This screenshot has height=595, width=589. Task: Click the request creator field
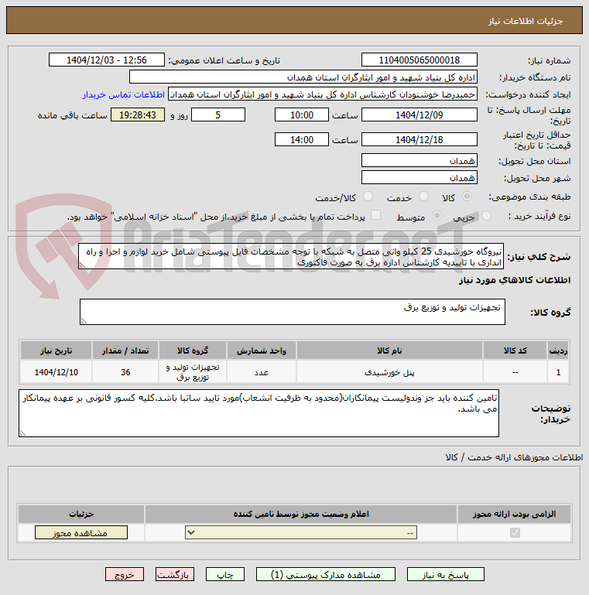click(x=323, y=94)
